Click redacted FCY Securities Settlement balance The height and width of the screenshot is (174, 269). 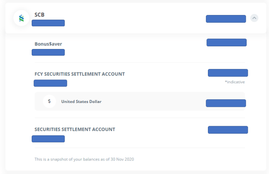click(228, 73)
